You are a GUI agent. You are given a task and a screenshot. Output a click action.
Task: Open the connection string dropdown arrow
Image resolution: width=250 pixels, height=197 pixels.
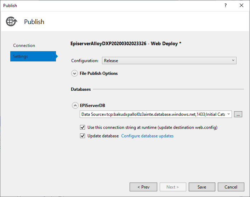tap(229, 114)
